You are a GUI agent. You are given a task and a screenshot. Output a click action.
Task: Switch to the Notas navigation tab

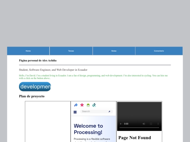point(114,51)
